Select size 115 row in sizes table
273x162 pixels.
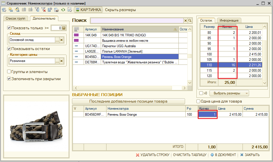pyautogui.click(x=231, y=70)
